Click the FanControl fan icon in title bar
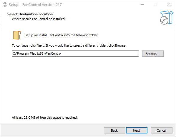The image size is (176, 137). (5, 5)
